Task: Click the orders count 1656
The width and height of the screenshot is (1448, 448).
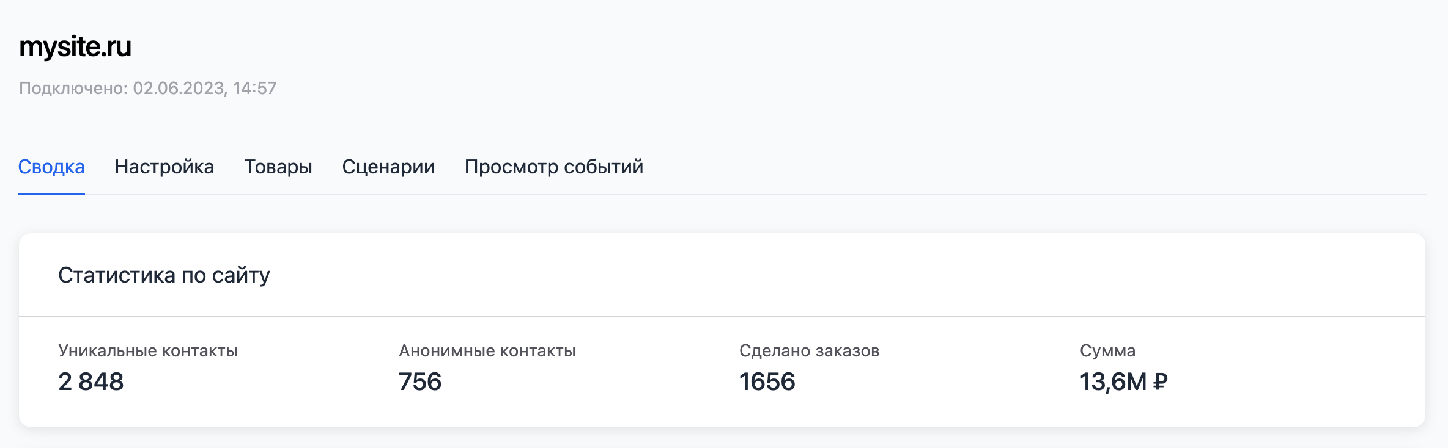Action: (x=767, y=382)
